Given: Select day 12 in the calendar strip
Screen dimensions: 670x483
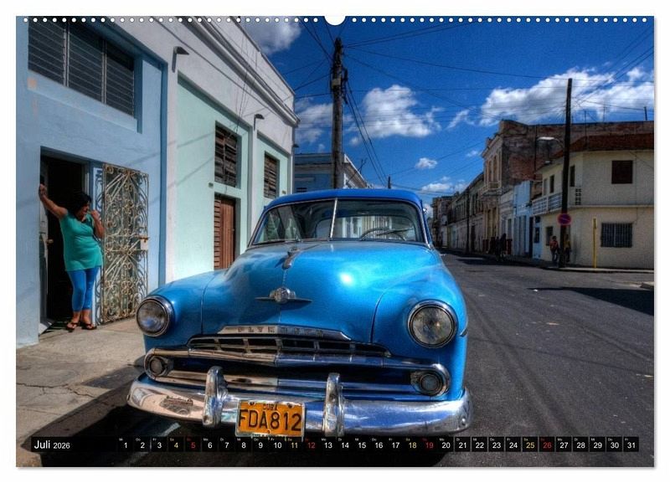Looking at the screenshot, I should pyautogui.click(x=311, y=444).
